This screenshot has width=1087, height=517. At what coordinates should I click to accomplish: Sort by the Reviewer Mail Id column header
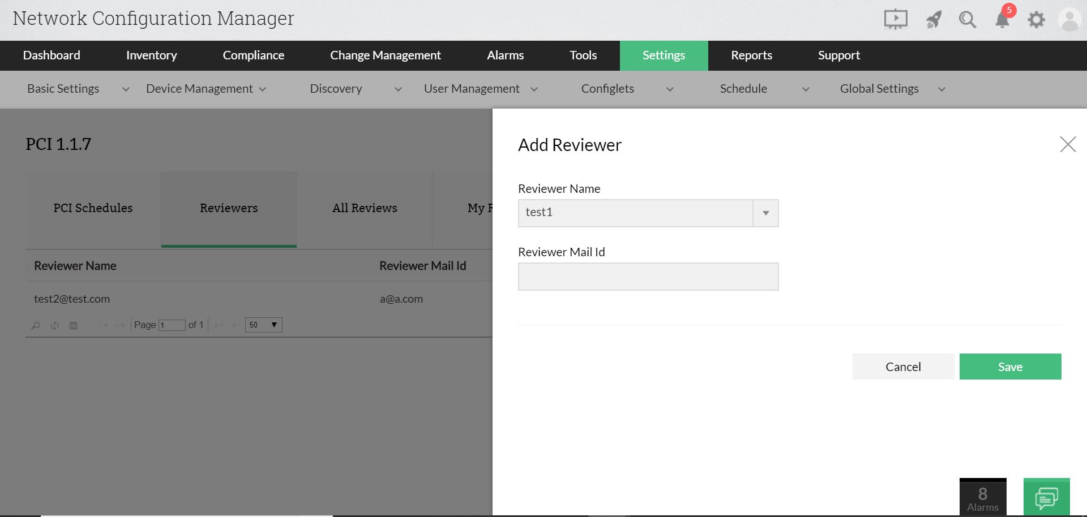click(x=423, y=266)
